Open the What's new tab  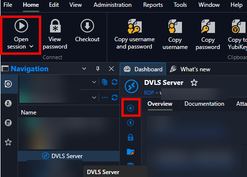(190, 69)
